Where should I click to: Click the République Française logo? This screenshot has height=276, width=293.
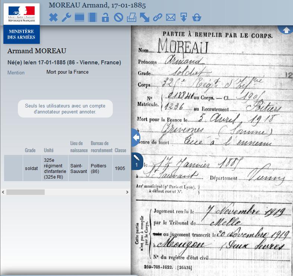(22, 14)
